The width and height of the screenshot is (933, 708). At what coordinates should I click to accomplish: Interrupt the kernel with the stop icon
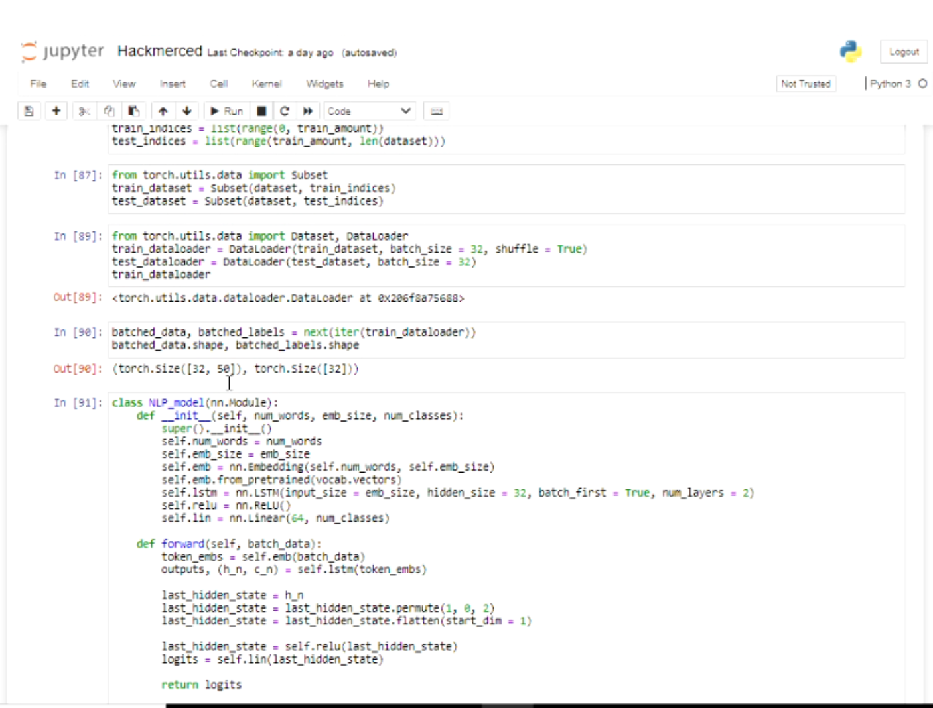tap(262, 111)
